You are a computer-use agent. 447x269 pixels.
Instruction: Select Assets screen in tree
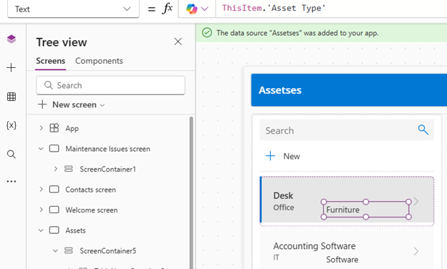(75, 230)
